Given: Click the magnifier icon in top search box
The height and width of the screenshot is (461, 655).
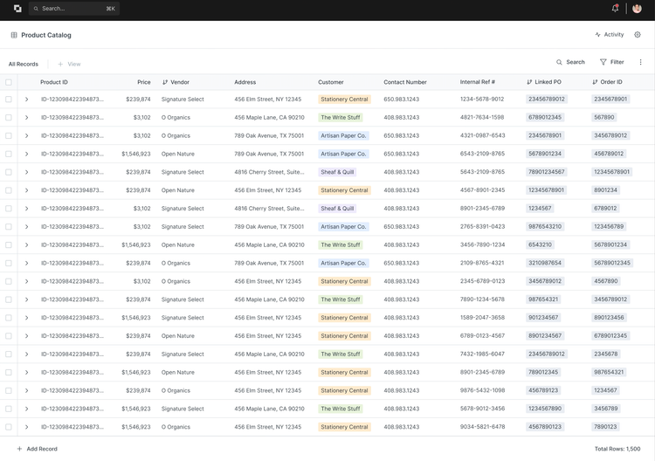Looking at the screenshot, I should [36, 9].
